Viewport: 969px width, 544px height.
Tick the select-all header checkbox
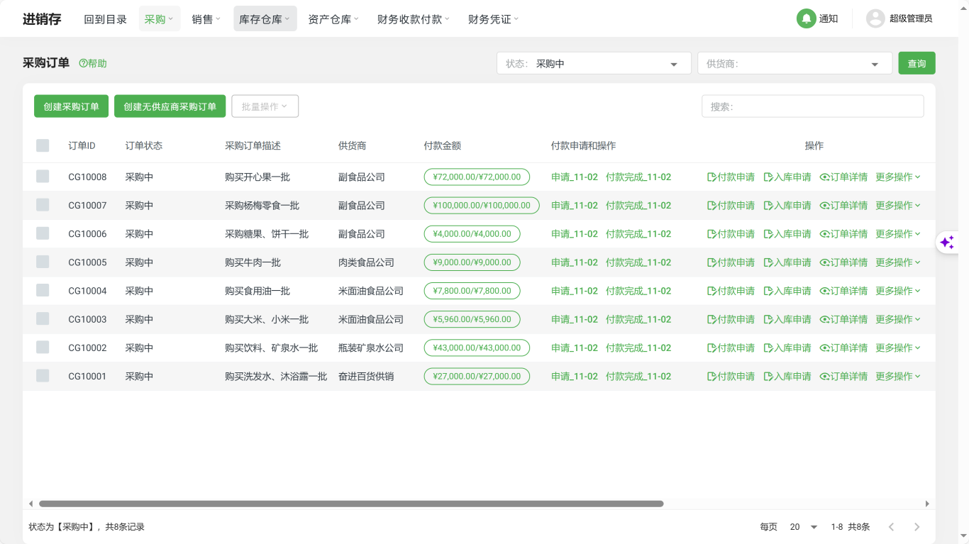[43, 145]
